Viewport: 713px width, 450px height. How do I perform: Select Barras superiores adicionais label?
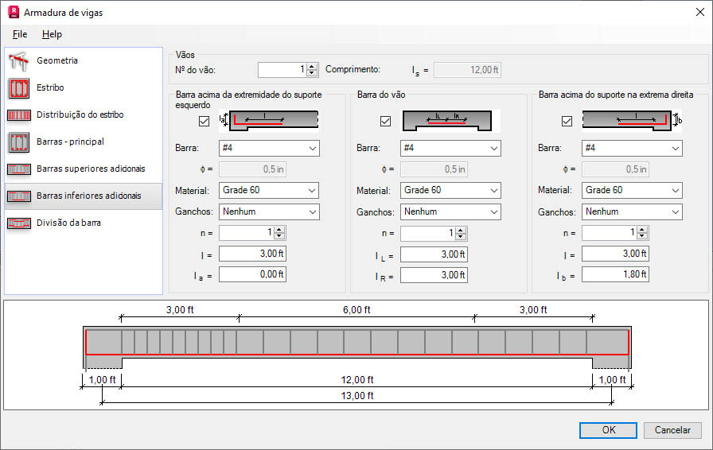pos(91,169)
